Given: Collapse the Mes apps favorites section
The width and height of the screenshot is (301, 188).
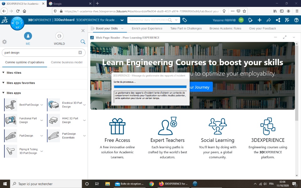Looking at the screenshot, I should (x=3, y=83).
